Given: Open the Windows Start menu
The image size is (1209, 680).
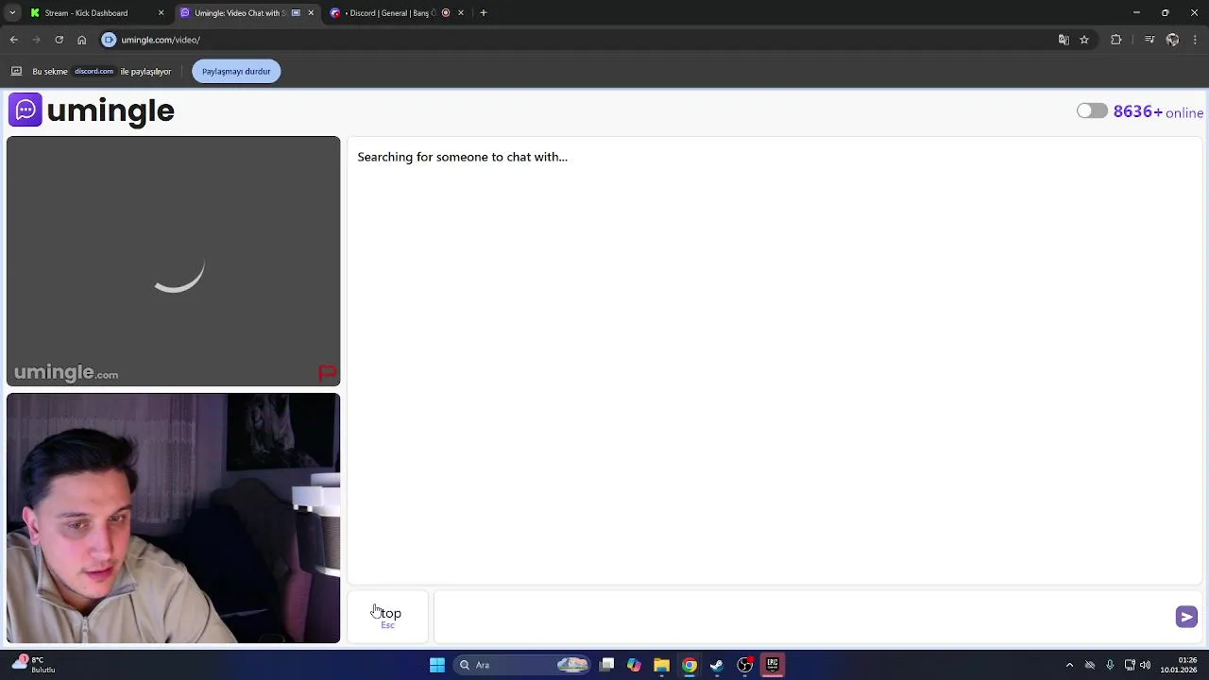Looking at the screenshot, I should [x=437, y=665].
